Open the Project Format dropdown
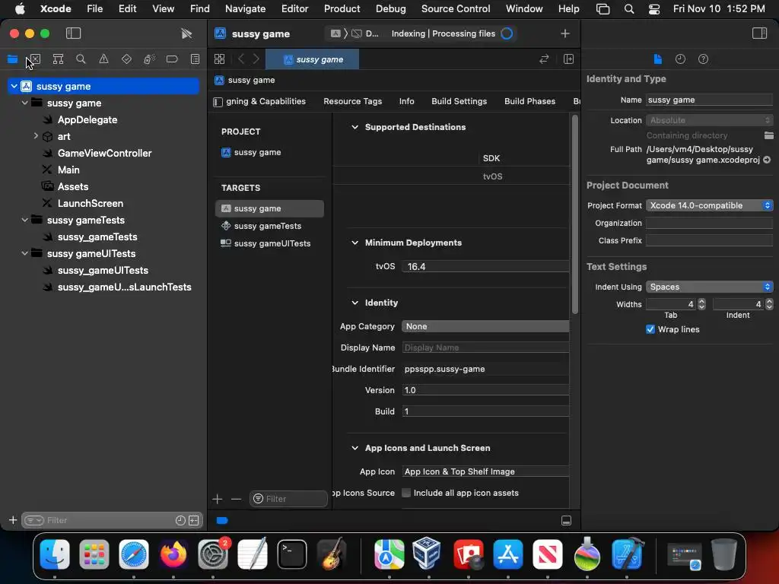 pyautogui.click(x=709, y=205)
